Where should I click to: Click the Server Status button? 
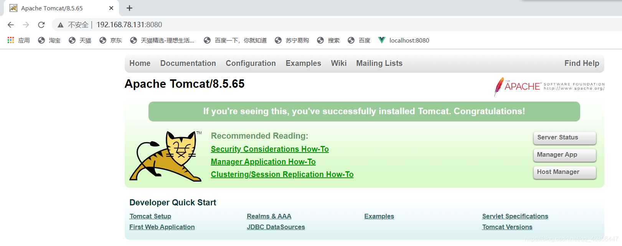[x=565, y=138]
